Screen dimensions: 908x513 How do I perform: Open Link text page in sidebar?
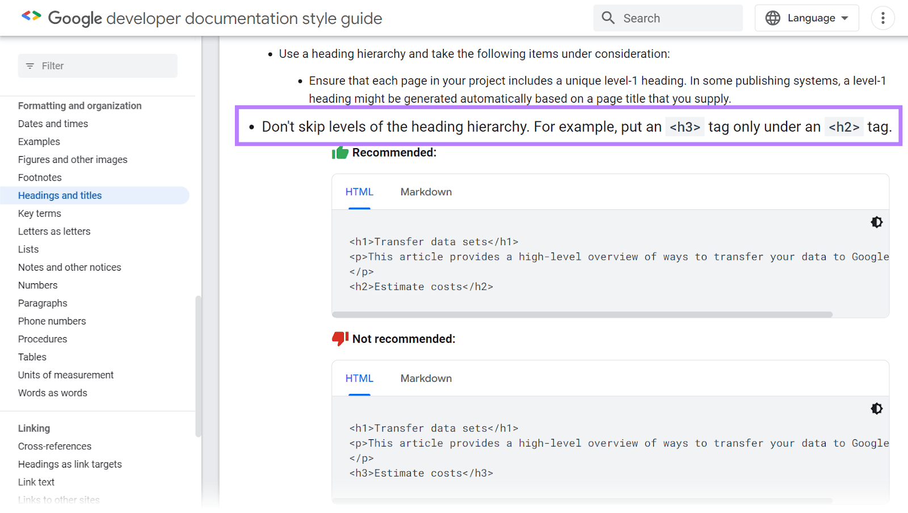[36, 482]
